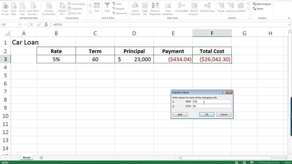292x164 pixels.
Task: Select column F header
Action: click(x=212, y=33)
